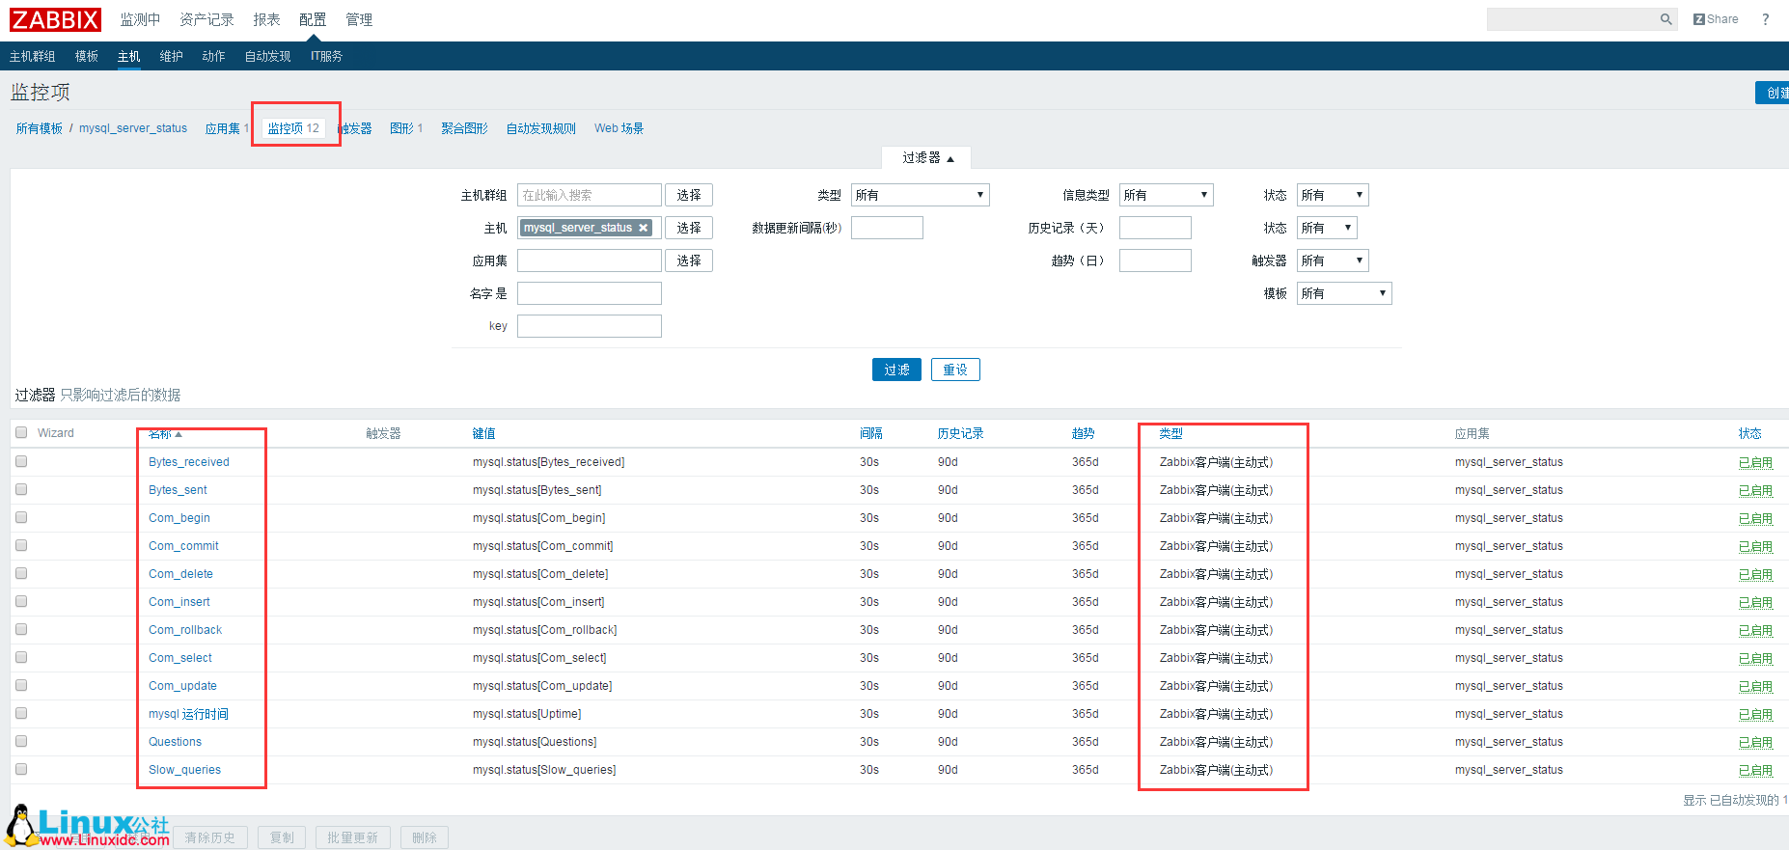Check the Com_rollback row checkbox
Image resolution: width=1789 pixels, height=850 pixels.
[x=21, y=629]
